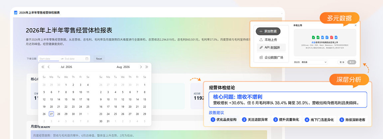Click the 改善建议 heading
Image resolution: width=383 pixels, height=139 pixels.
(216, 113)
